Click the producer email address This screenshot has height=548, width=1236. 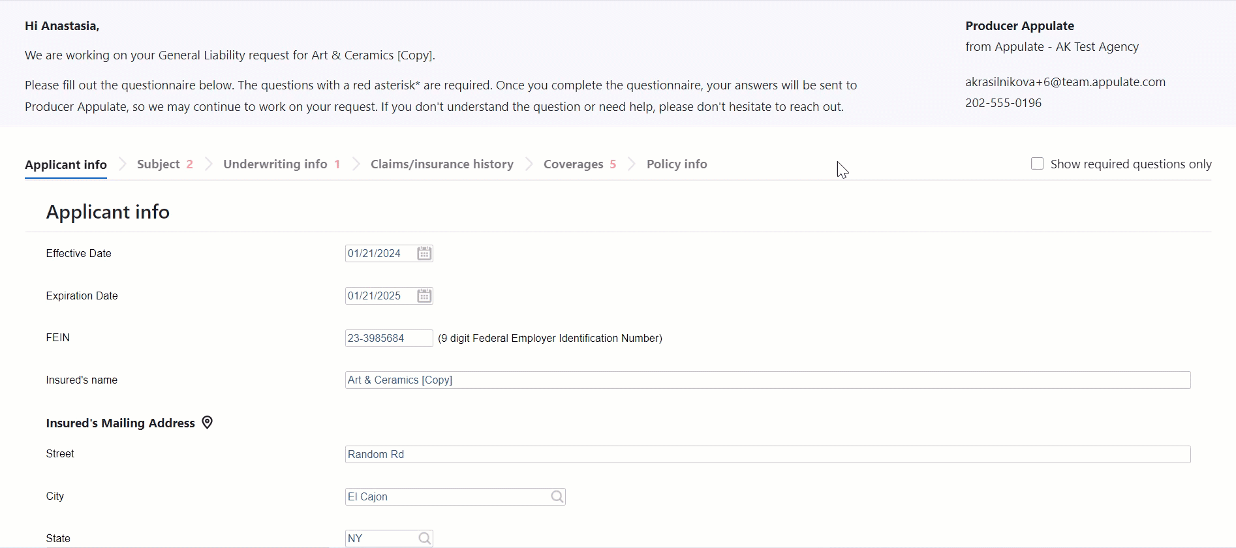(1065, 82)
